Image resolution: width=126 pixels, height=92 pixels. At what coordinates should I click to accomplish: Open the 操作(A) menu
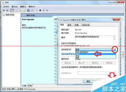(15, 7)
